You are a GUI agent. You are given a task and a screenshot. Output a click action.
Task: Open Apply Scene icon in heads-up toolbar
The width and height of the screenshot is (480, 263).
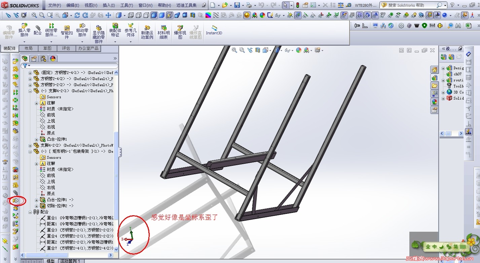click(306, 50)
